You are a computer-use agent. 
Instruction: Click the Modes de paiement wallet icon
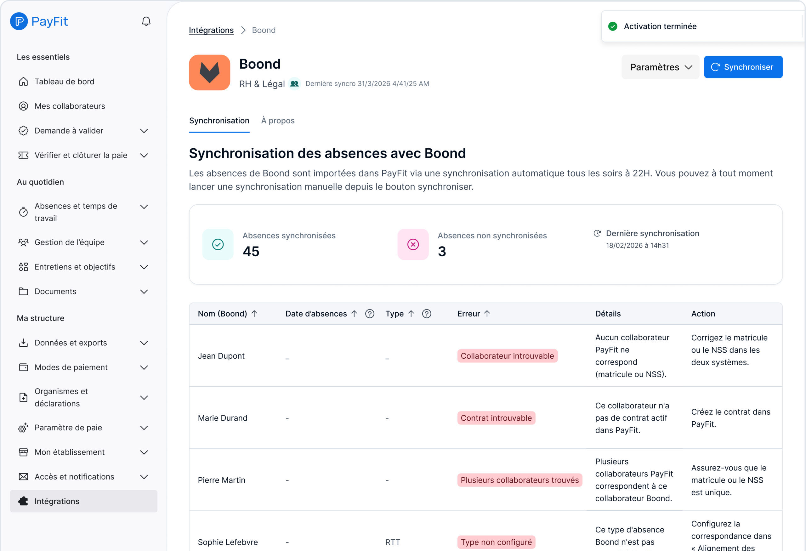23,367
